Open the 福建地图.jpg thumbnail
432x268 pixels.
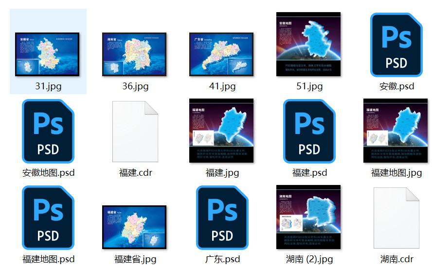[396, 131]
